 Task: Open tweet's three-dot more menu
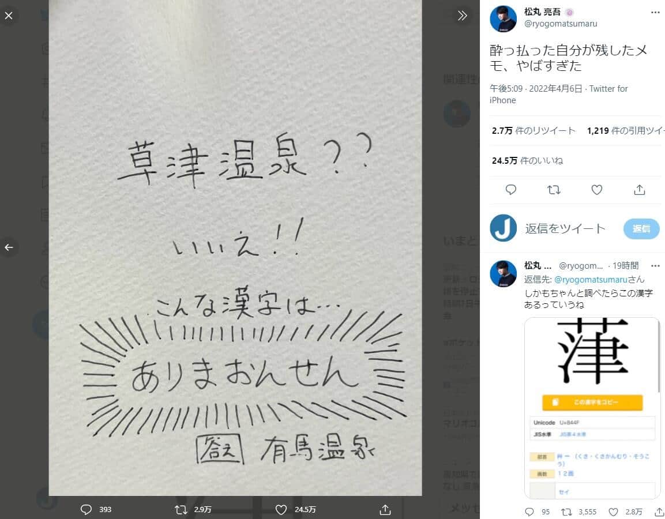tap(655, 12)
